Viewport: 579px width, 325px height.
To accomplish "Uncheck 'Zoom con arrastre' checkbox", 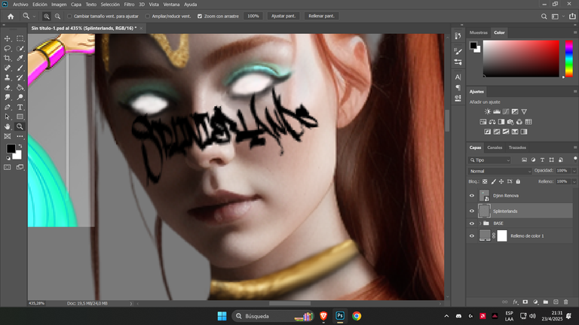I will [x=200, y=17].
